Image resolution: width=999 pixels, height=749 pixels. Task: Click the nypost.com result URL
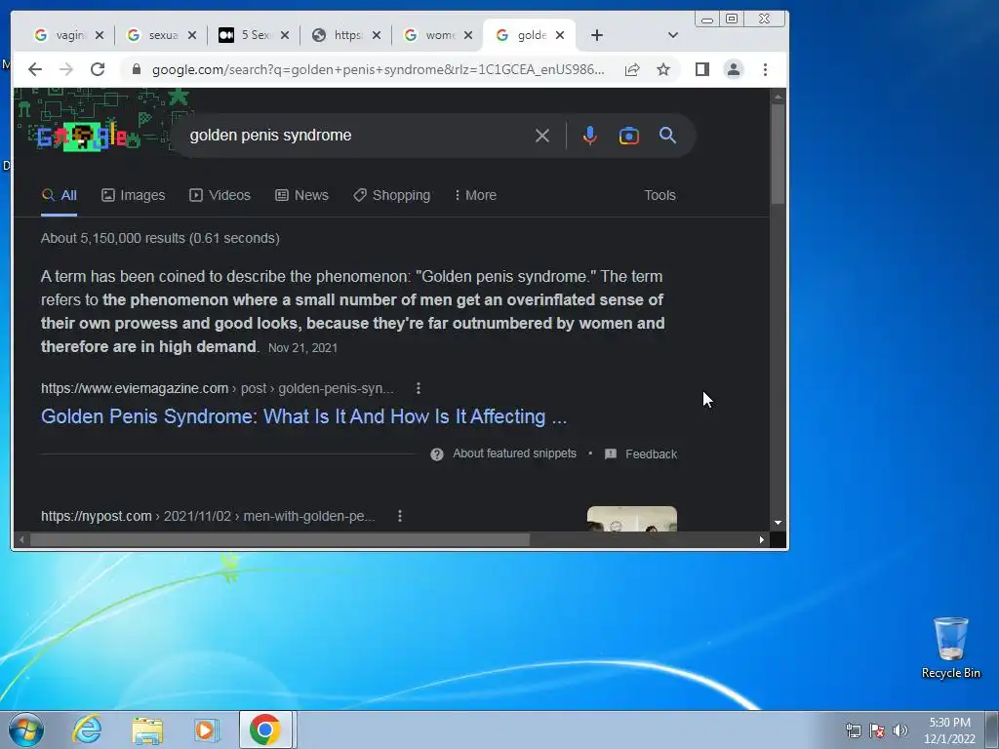208,516
